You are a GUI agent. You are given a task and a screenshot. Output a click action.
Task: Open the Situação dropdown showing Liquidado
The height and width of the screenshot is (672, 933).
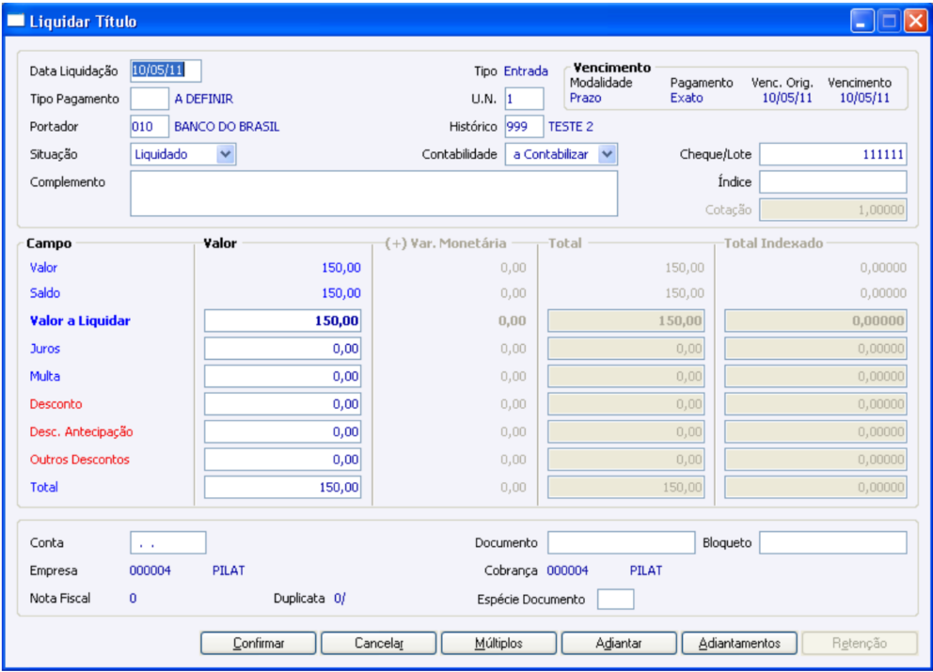226,154
